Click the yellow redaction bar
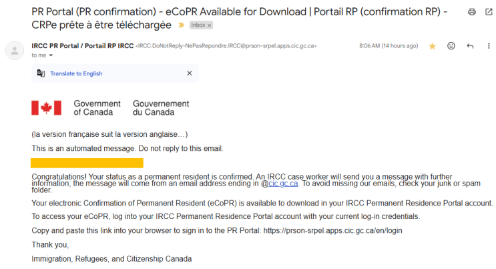The height and width of the screenshot is (269, 496). 87,163
